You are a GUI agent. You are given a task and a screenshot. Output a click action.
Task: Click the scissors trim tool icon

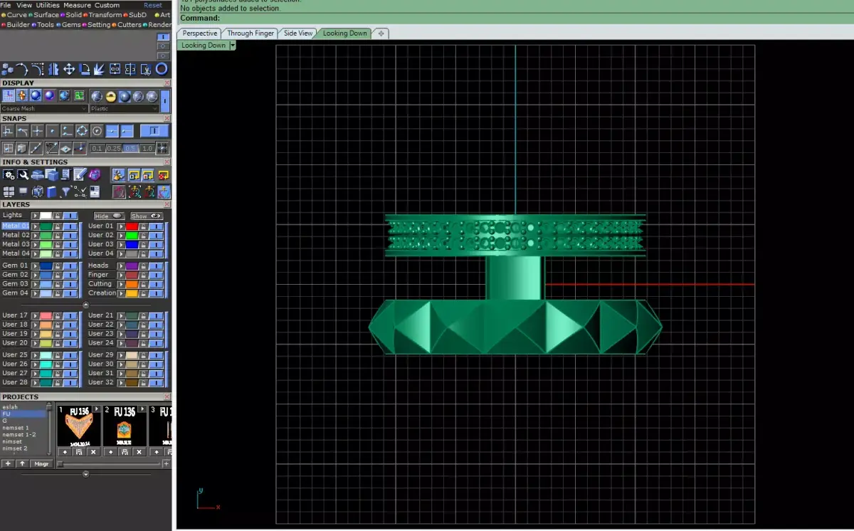(x=146, y=69)
